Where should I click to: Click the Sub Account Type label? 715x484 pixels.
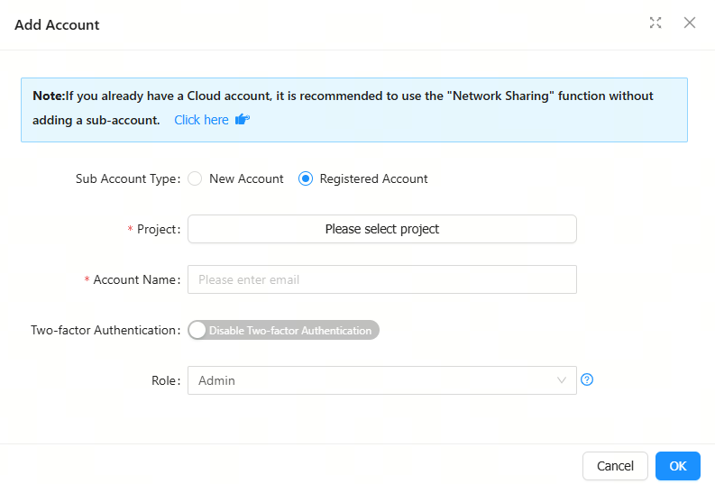tap(126, 178)
